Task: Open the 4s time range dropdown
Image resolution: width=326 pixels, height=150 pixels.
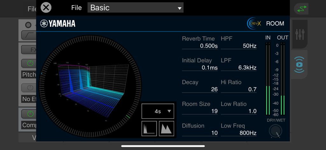Action: pyautogui.click(x=158, y=111)
